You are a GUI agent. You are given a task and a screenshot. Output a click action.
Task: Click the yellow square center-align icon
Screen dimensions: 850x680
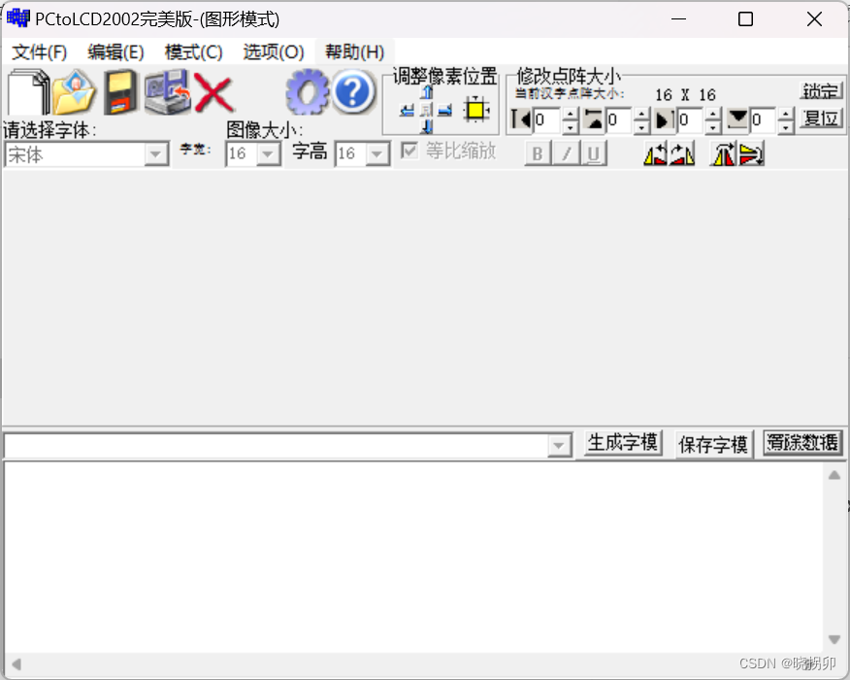[x=476, y=110]
